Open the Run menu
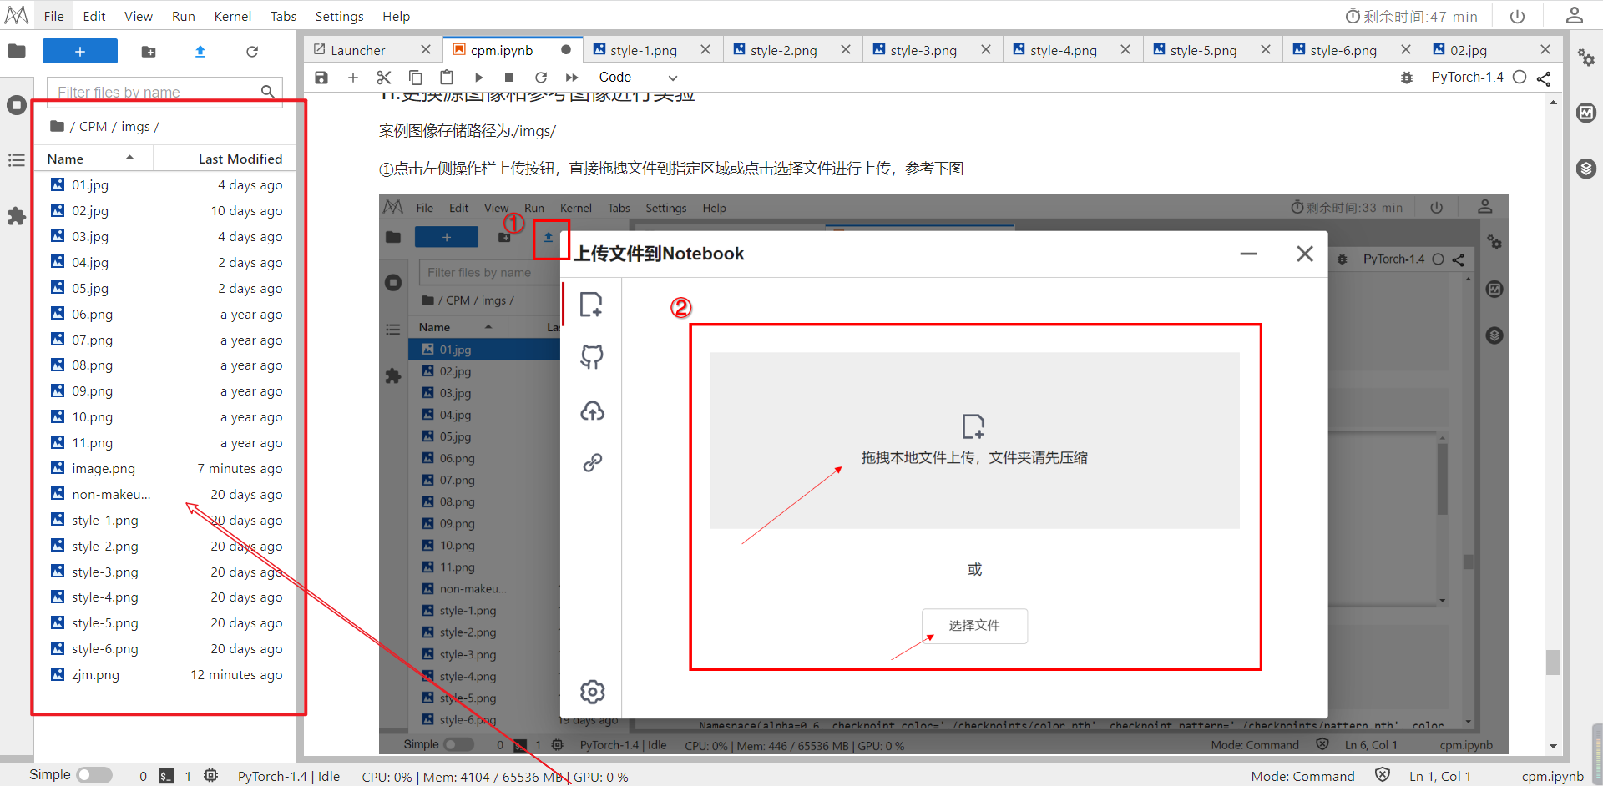The width and height of the screenshot is (1603, 786). pyautogui.click(x=184, y=16)
